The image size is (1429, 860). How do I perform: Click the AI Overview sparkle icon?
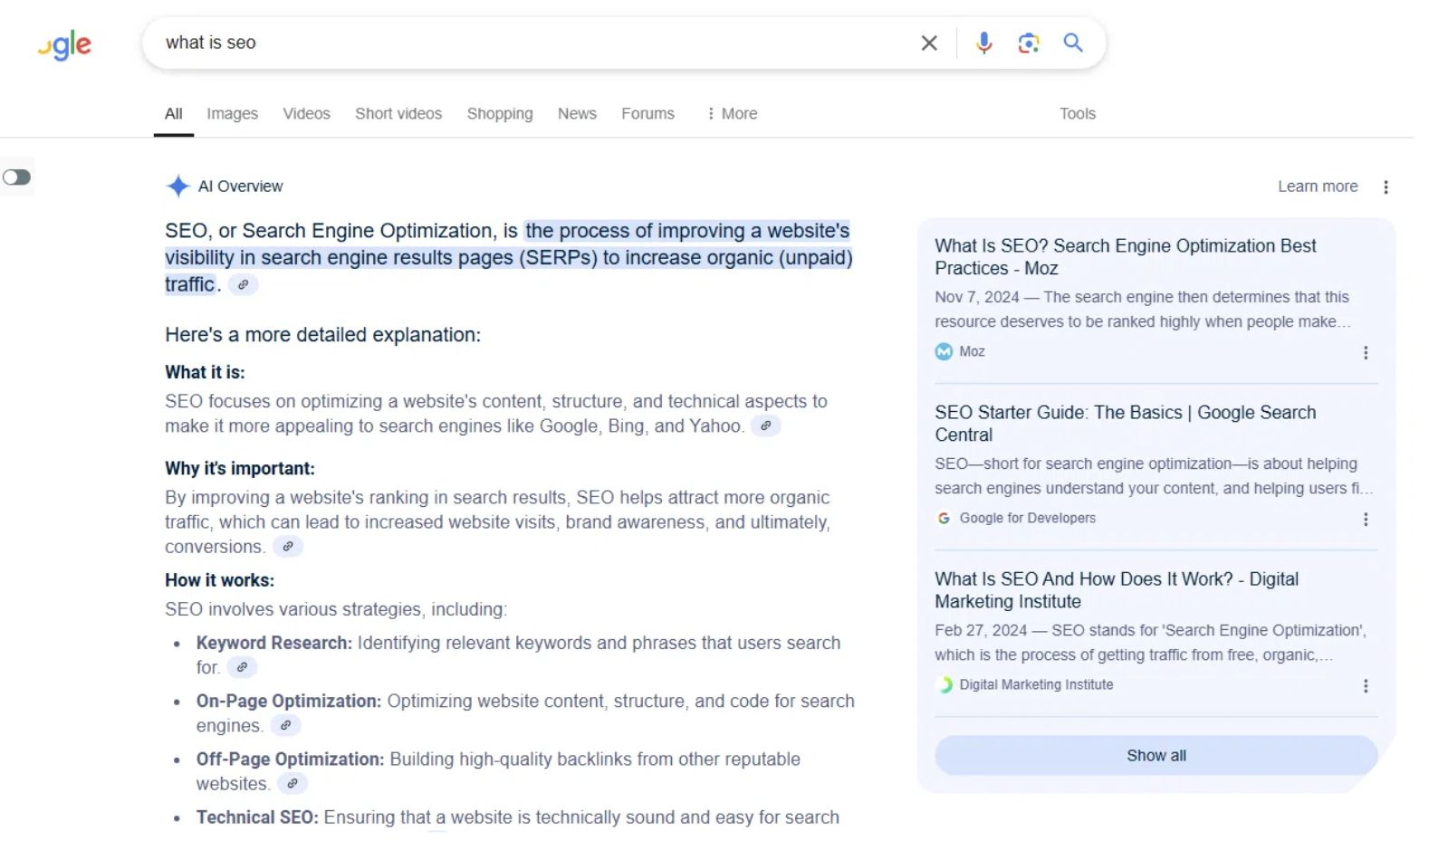(x=177, y=186)
